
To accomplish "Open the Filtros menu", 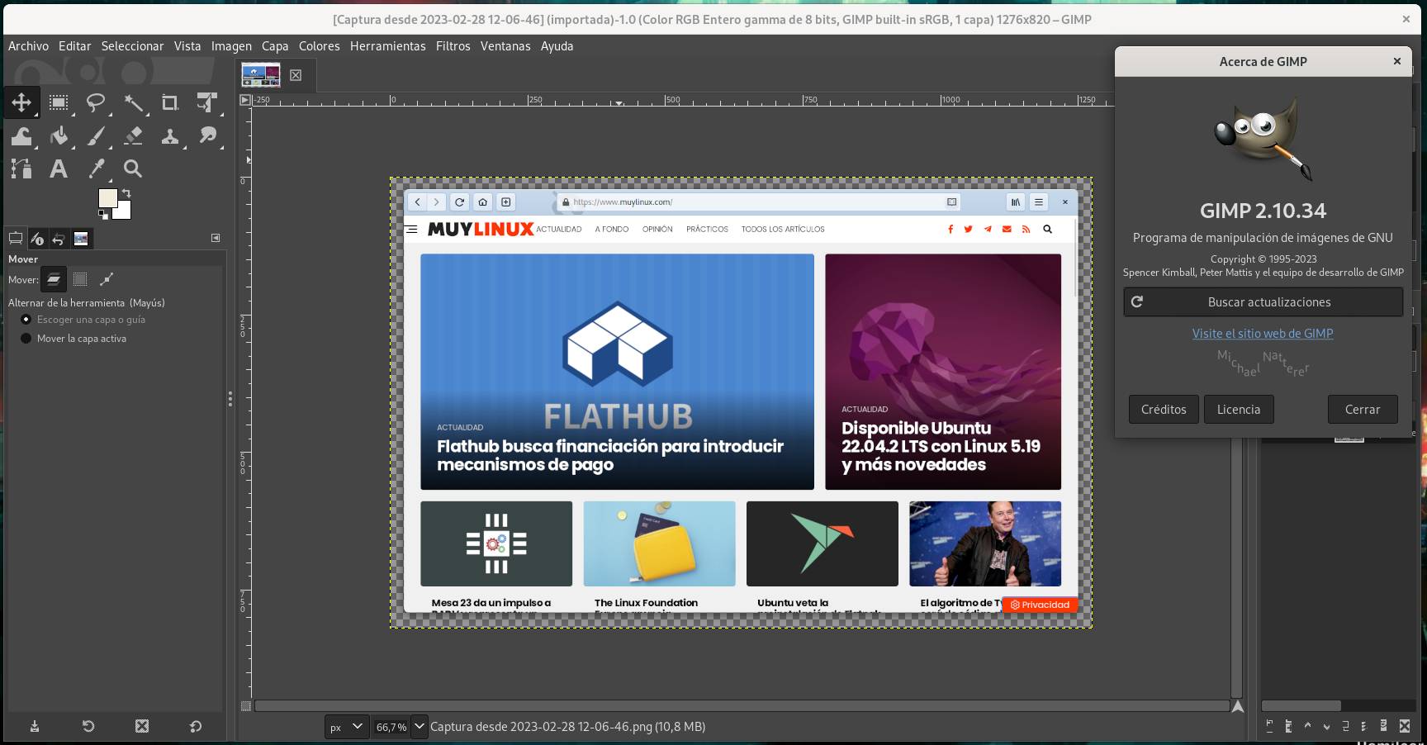I will [x=453, y=46].
